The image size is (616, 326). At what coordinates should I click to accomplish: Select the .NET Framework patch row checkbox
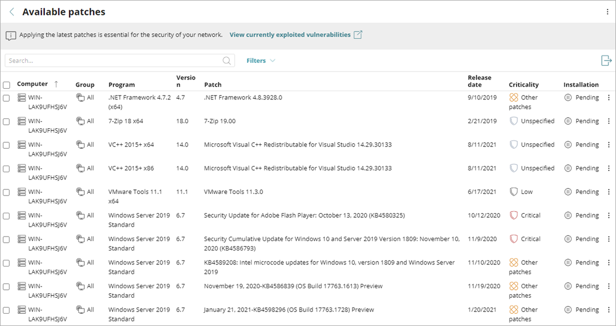7,97
